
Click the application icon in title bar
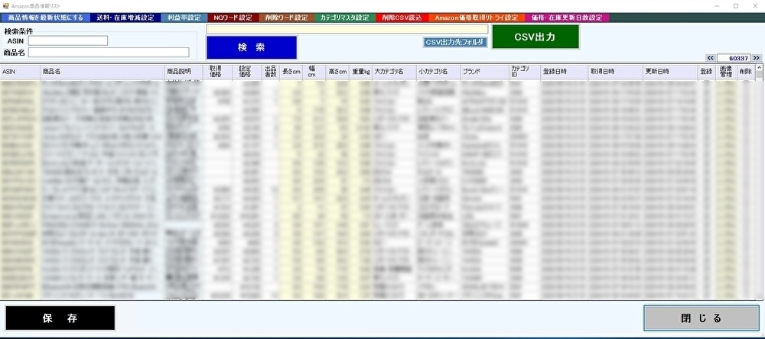click(5, 6)
